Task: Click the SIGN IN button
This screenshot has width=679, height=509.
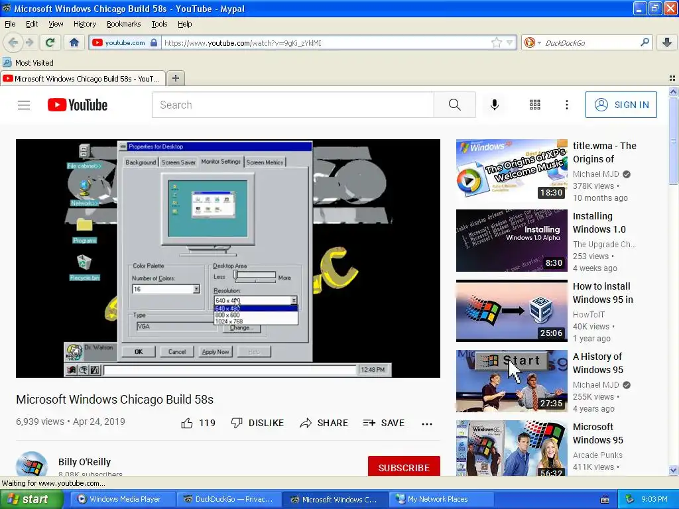Action: coord(621,105)
